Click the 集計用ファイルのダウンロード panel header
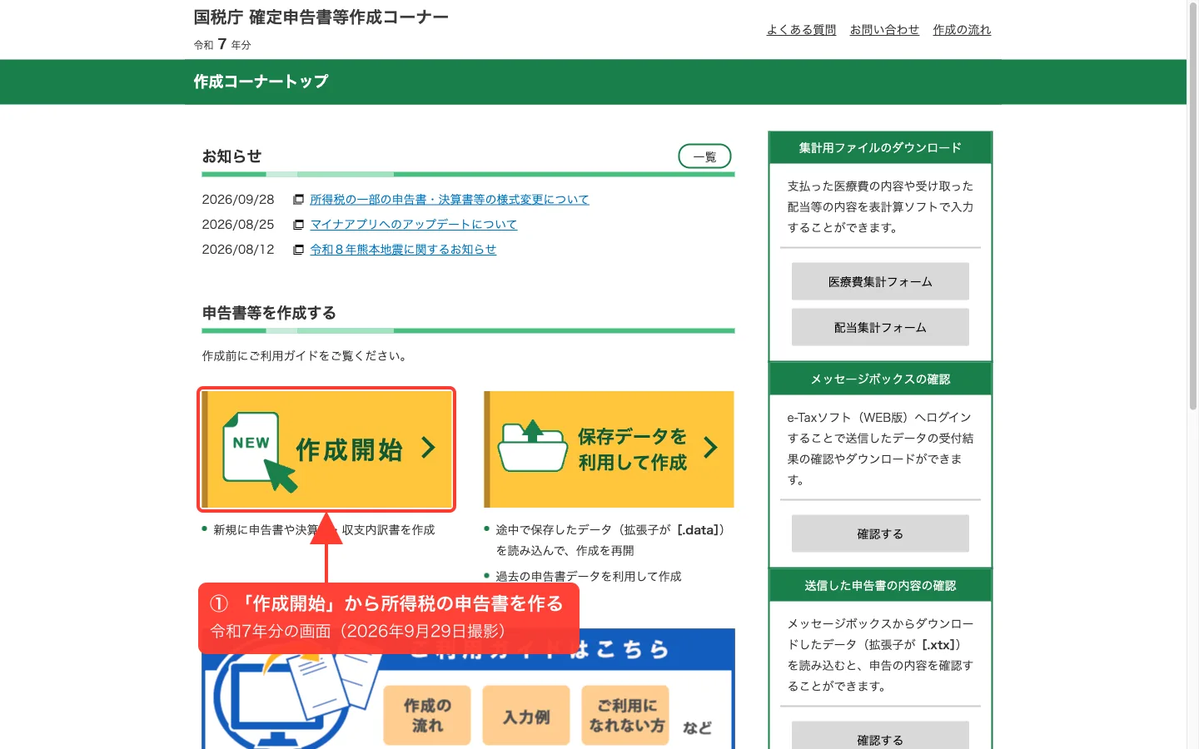Screen dimensions: 1199x749 [880, 148]
